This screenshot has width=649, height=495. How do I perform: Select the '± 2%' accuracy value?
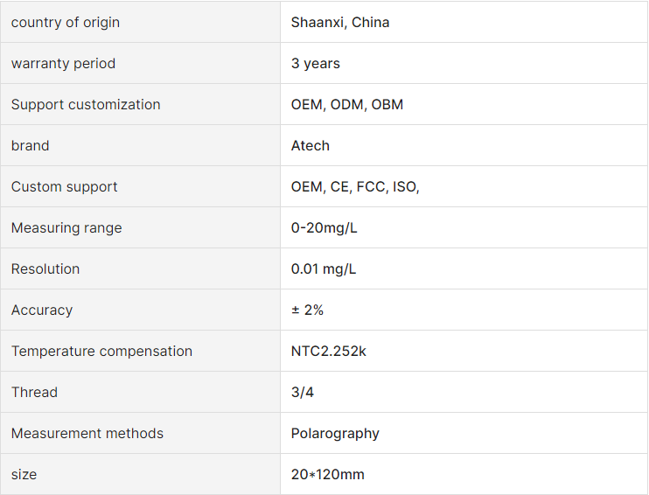pos(307,310)
